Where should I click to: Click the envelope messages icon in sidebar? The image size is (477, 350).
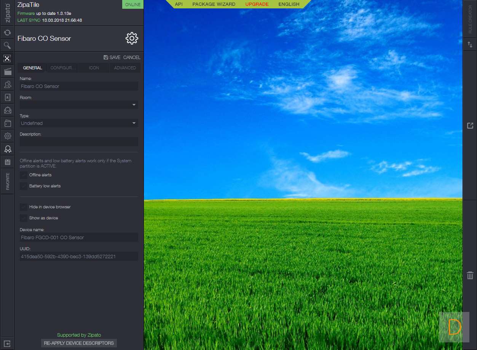coord(7,110)
